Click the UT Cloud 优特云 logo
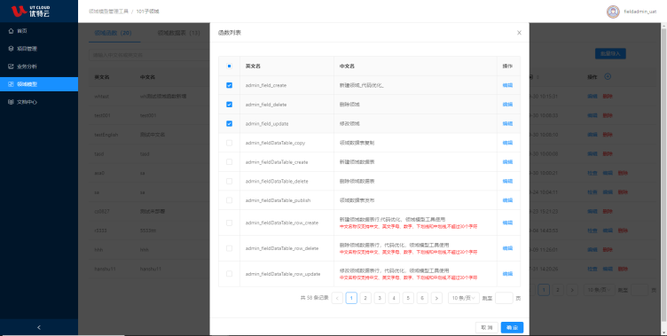This screenshot has width=667, height=336. coord(30,11)
